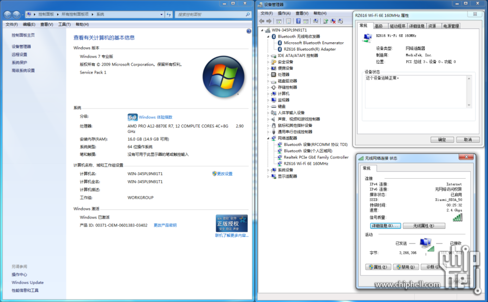Select Microsoft Bluetooth Enumerator in device tree
The image size is (488, 302).
[x=314, y=43]
